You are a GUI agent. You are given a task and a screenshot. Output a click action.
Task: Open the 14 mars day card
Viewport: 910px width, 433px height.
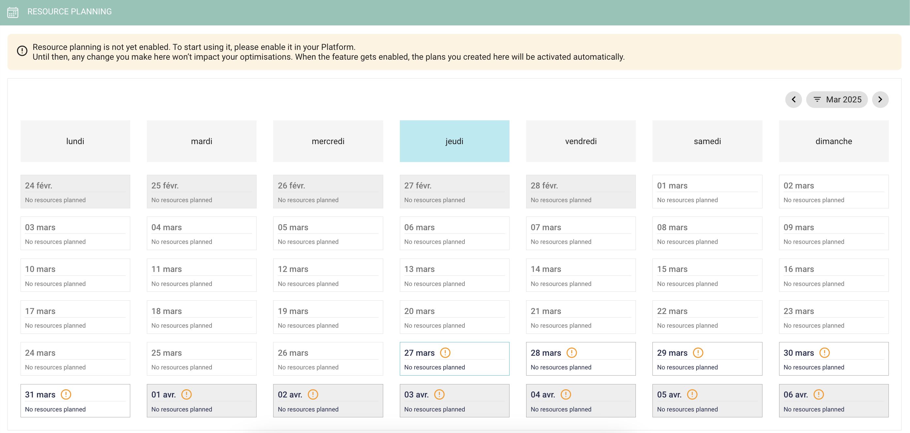[581, 275]
